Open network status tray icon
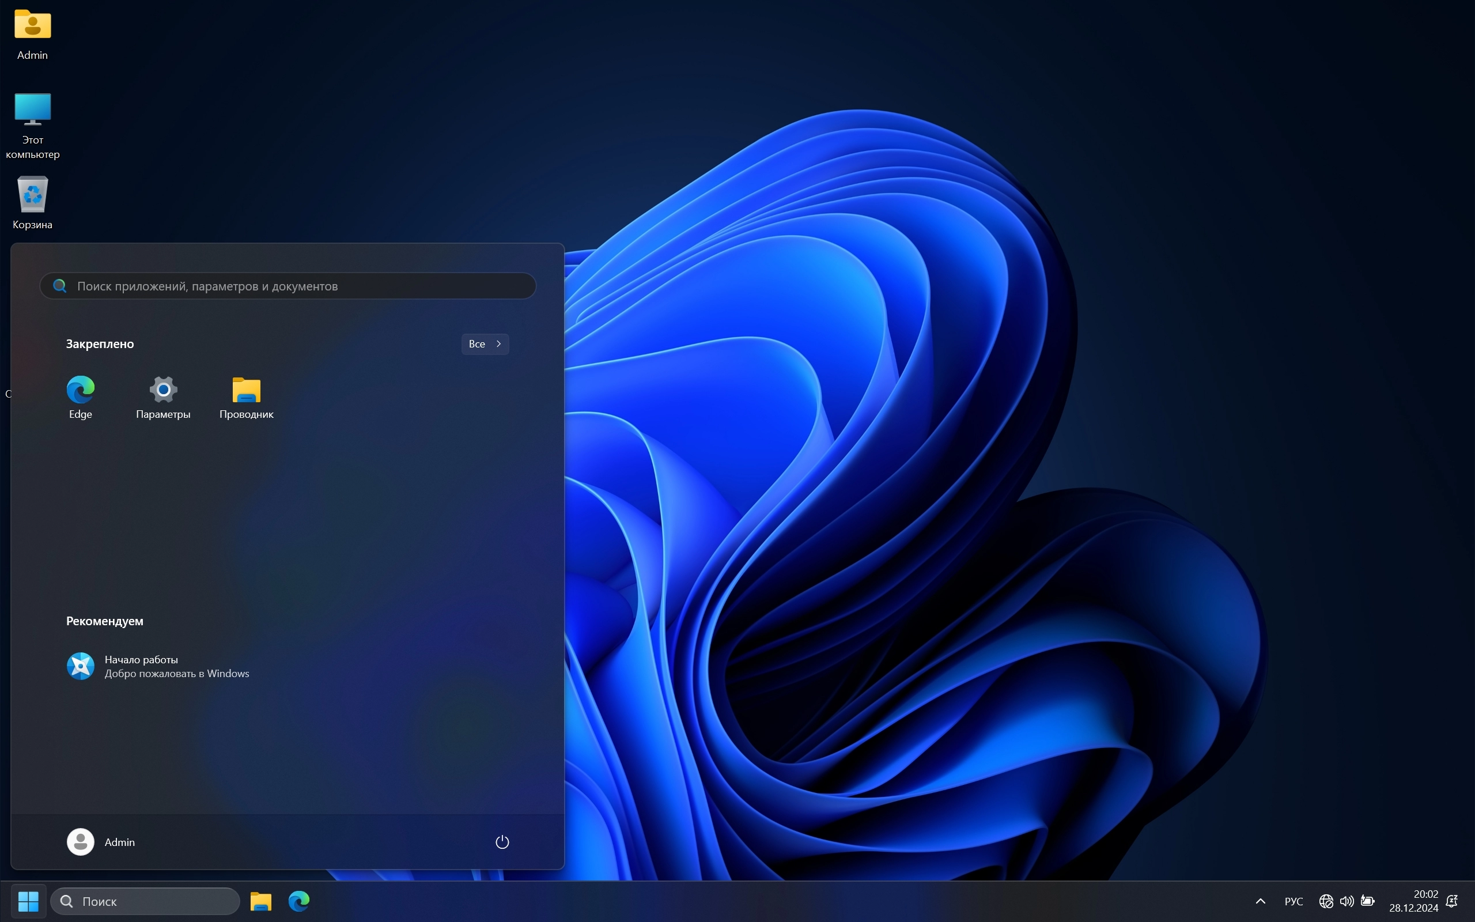The width and height of the screenshot is (1475, 922). point(1326,901)
